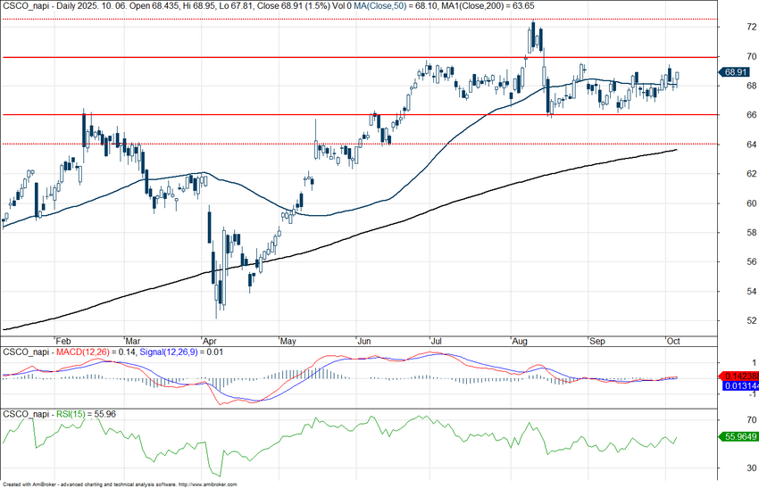This screenshot has height=488, width=759.
Task: Click the Apr label on the date axis
Action: (210, 341)
